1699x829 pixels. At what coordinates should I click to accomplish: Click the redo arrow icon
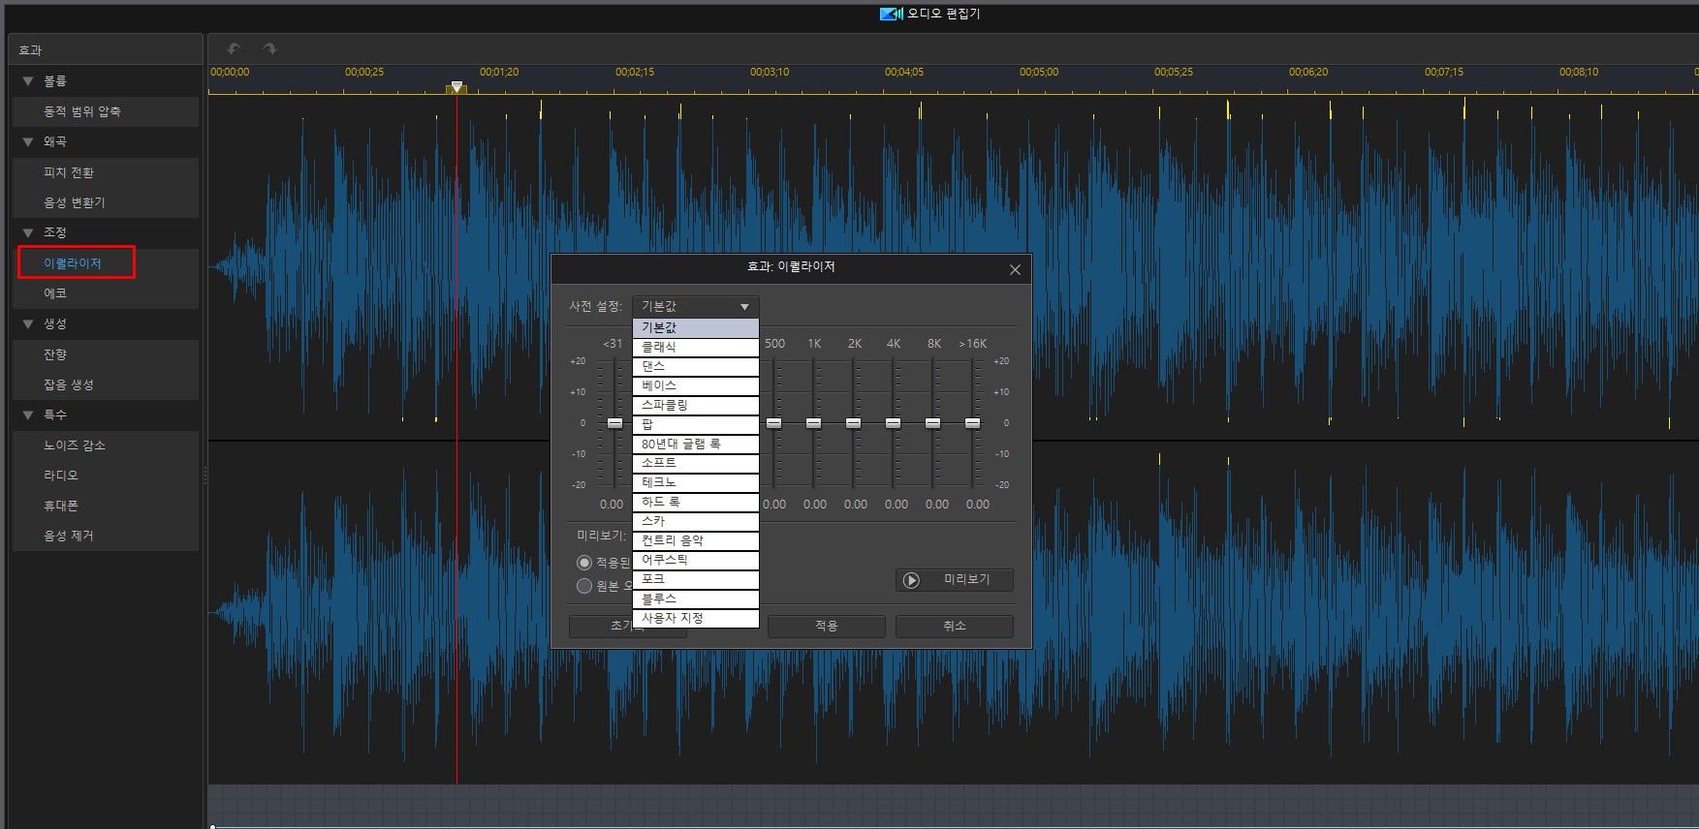269,48
